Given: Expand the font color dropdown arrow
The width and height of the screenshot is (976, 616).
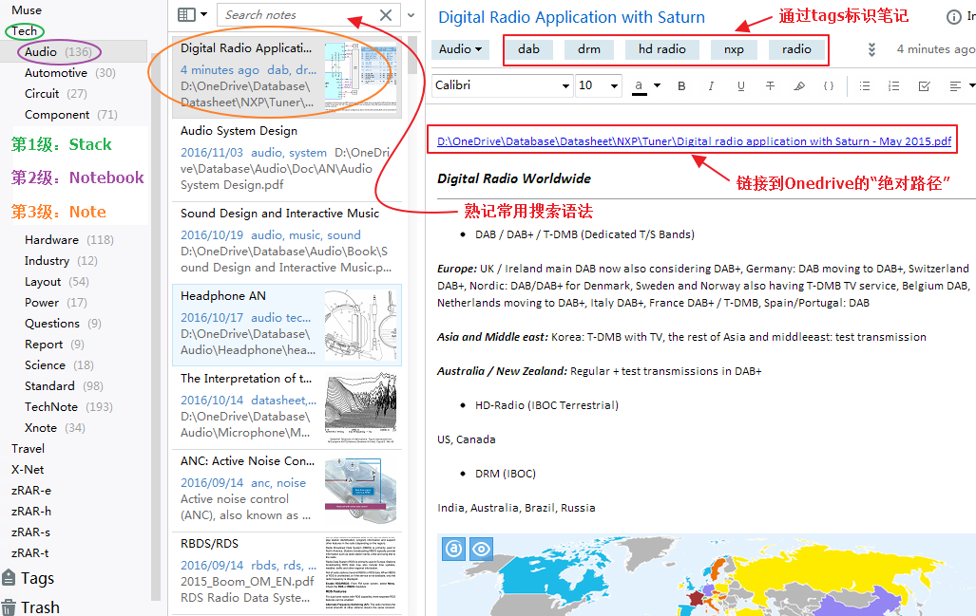Looking at the screenshot, I should click(x=657, y=85).
